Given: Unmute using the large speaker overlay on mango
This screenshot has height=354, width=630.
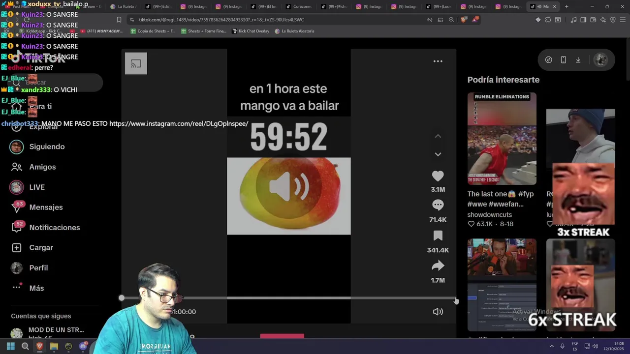Looking at the screenshot, I should click(289, 187).
